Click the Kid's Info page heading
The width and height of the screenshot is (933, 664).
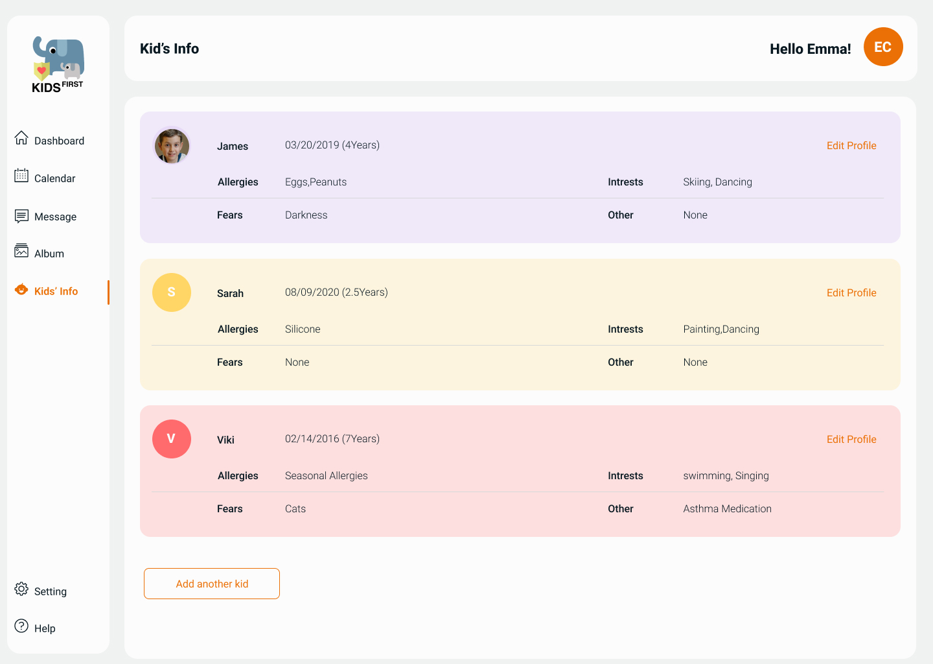170,49
